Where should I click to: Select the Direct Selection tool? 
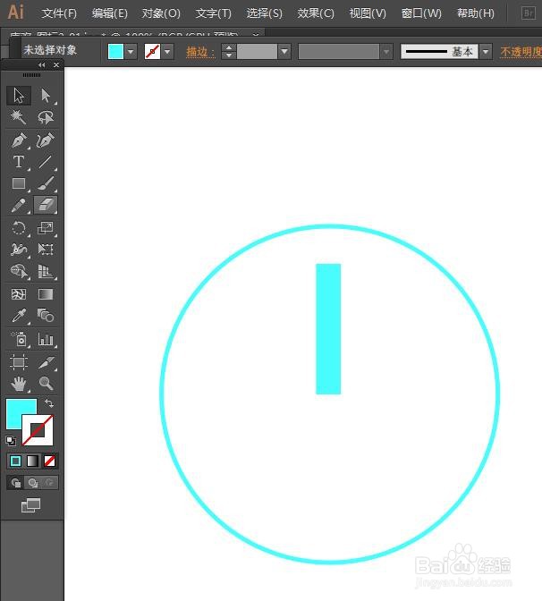pyautogui.click(x=46, y=95)
